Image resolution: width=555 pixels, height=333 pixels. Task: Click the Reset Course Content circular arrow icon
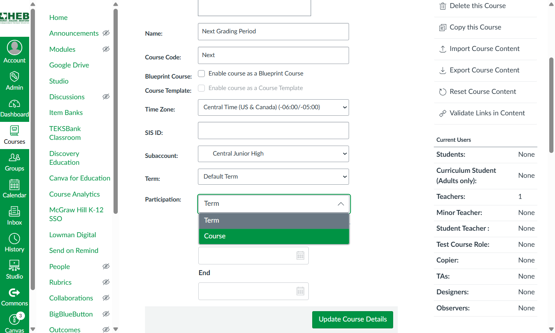pyautogui.click(x=443, y=92)
